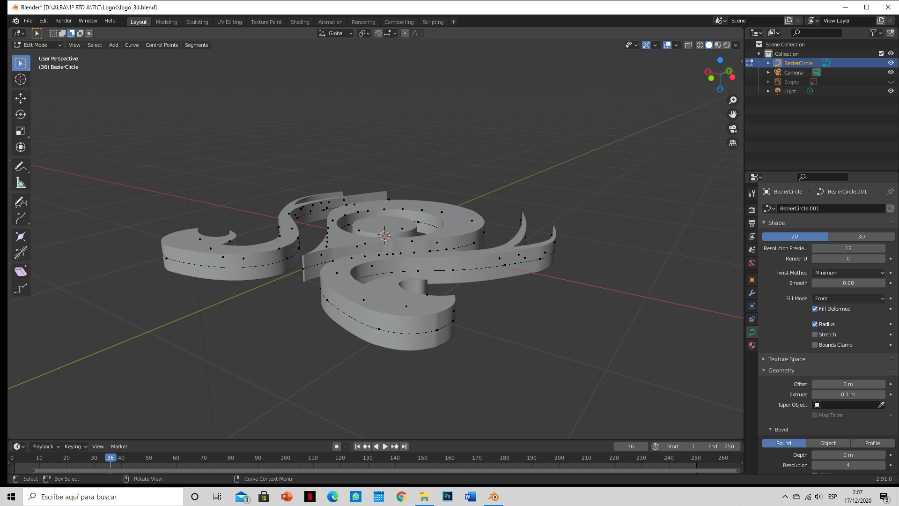
Task: Select the Annotate tool
Action: 21,166
